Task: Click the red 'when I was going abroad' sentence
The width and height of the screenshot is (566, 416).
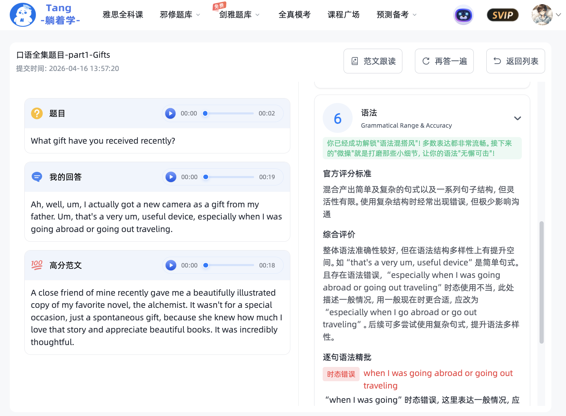Action: [438, 379]
